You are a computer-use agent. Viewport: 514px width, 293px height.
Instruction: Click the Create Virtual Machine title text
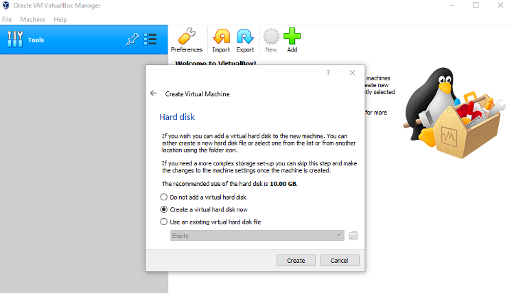tap(198, 94)
